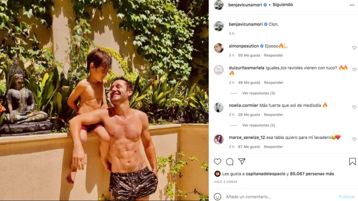Screen dimensions: 358x201
Task: Like dulzuritasmariela's comment heart
Action: (354, 70)
